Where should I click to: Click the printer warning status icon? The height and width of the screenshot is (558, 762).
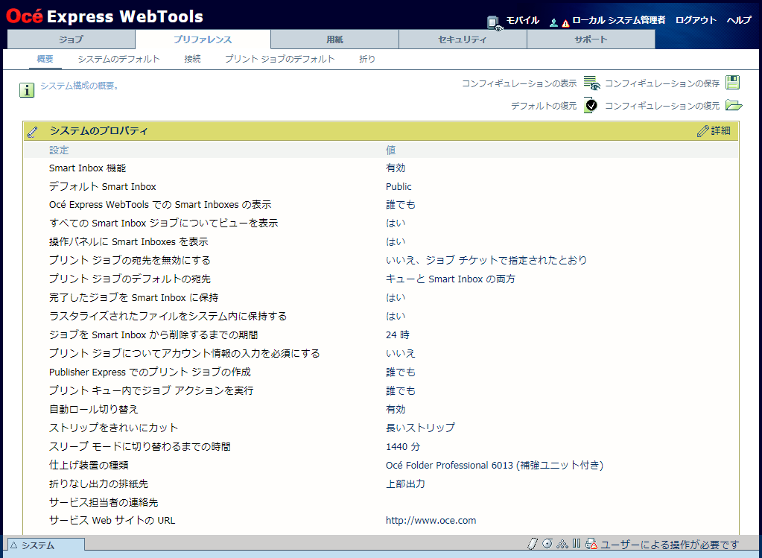pyautogui.click(x=591, y=544)
